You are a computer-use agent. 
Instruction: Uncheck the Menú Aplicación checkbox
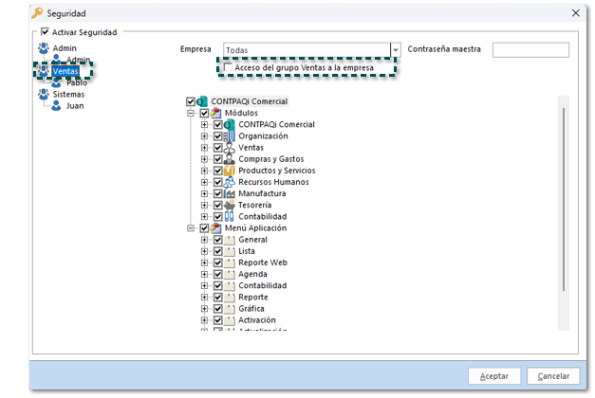click(204, 227)
